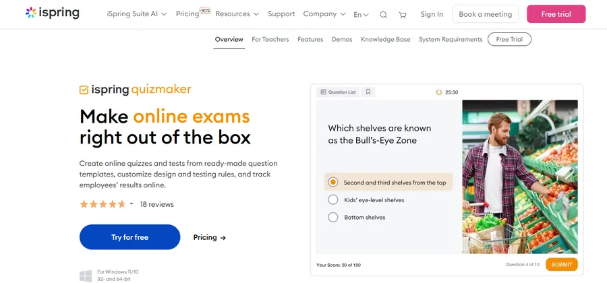Expand the Company dropdown
The height and width of the screenshot is (283, 607).
[x=324, y=14]
